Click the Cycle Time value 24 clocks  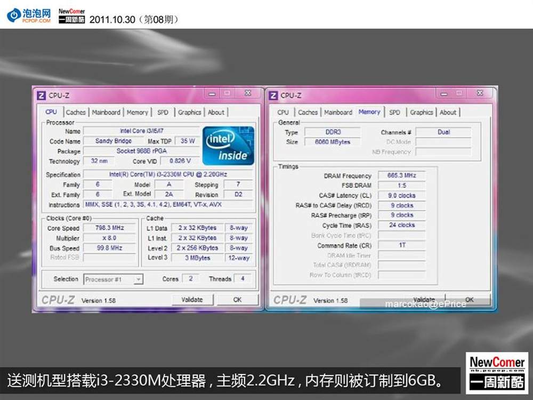pyautogui.click(x=402, y=225)
